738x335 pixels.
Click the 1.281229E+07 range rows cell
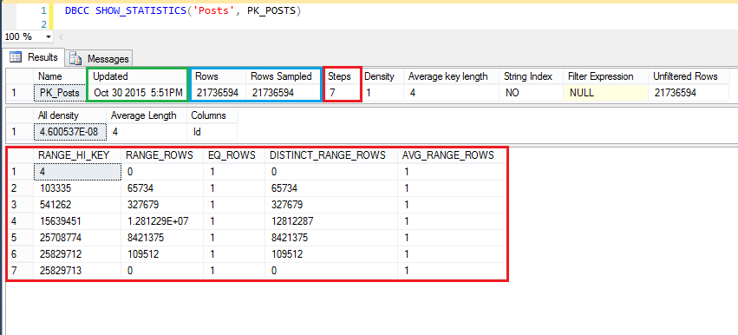click(163, 221)
